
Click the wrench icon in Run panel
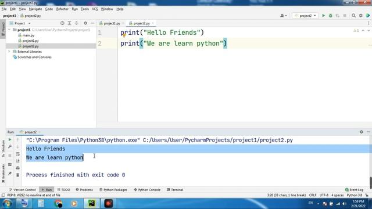point(10,147)
